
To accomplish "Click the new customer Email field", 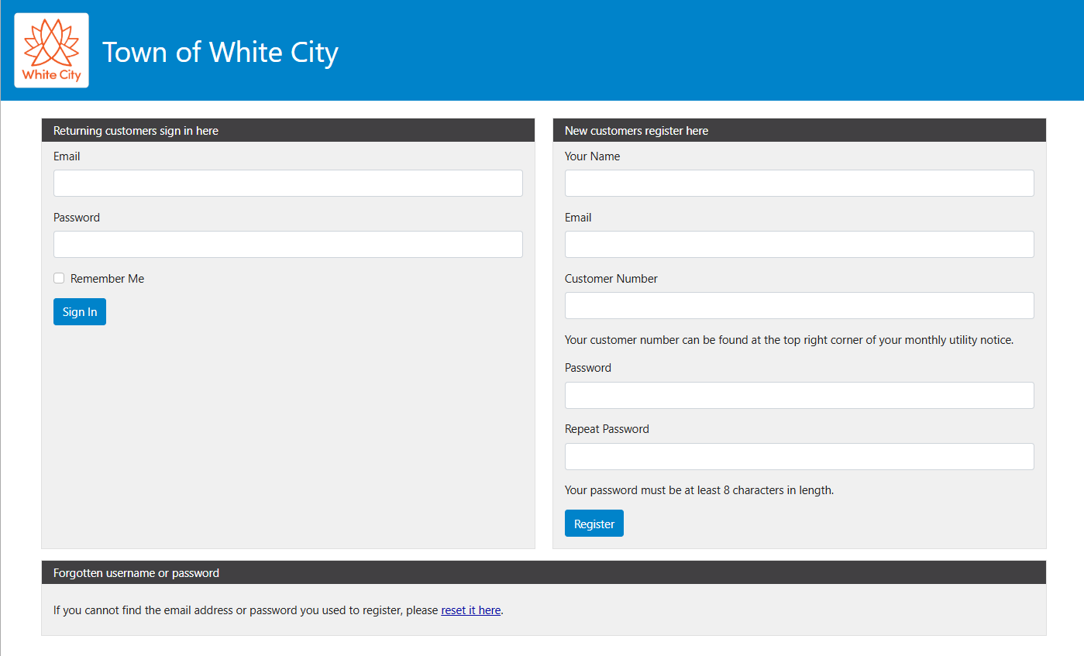I will (799, 245).
